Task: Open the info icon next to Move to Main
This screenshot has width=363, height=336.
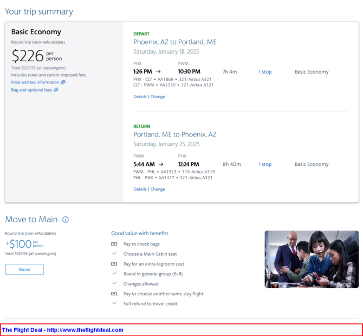Action: (66, 219)
